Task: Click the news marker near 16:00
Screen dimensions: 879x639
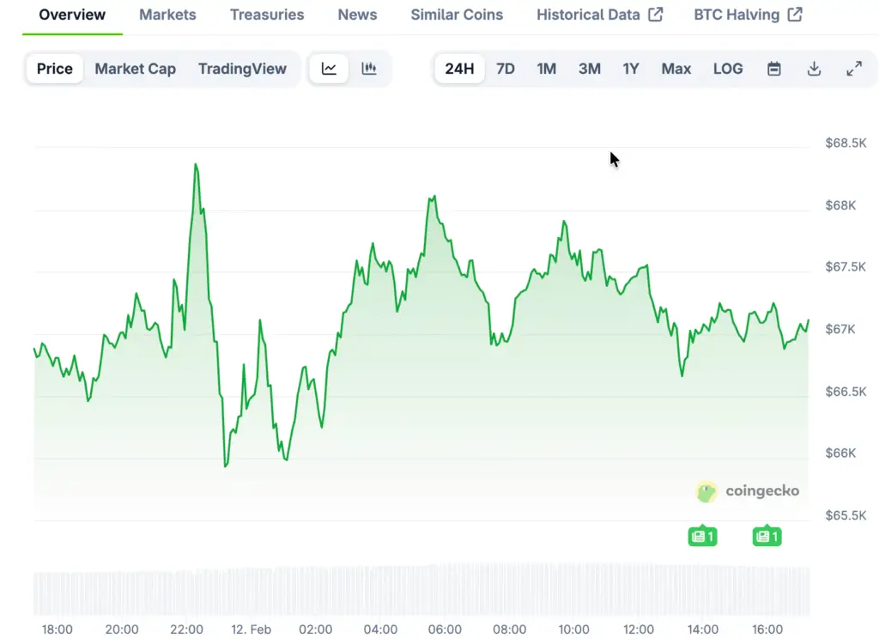Action: (x=767, y=537)
